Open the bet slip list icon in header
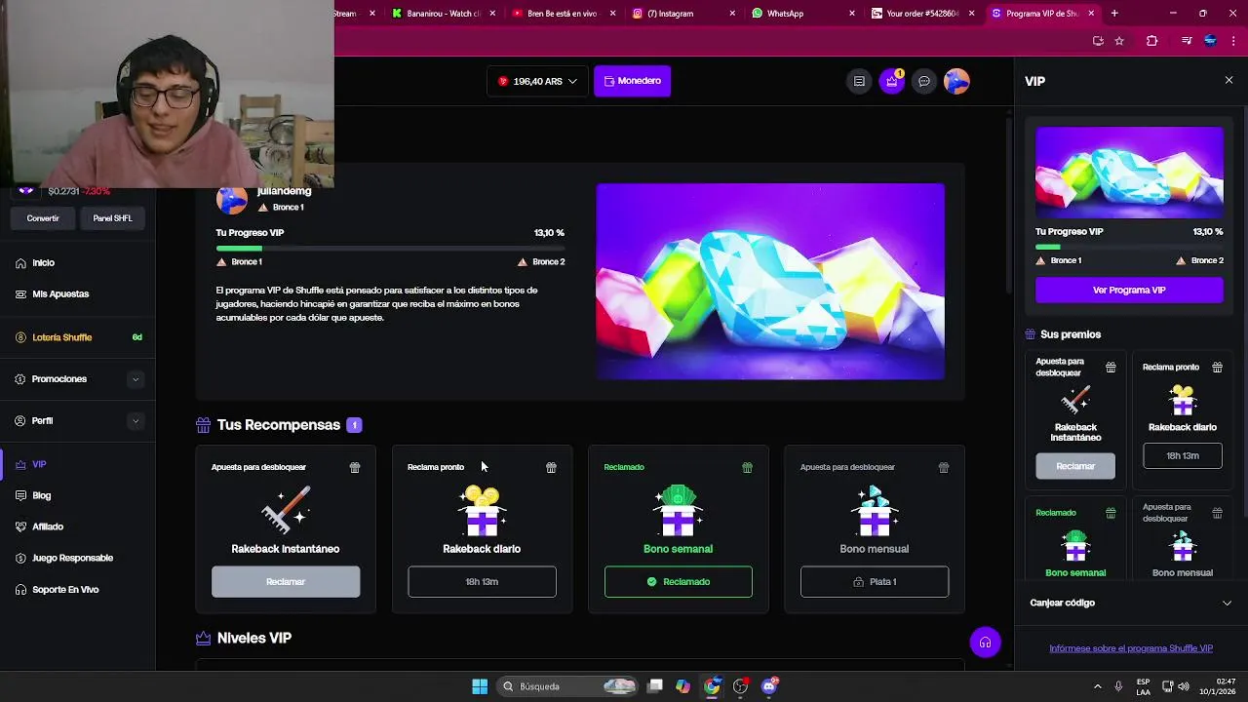Viewport: 1248px width, 702px height. click(x=859, y=81)
